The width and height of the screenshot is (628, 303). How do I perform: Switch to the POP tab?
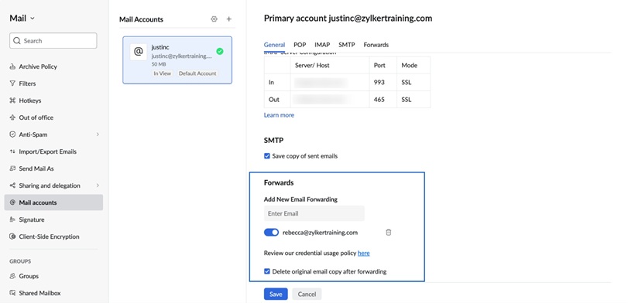[x=300, y=45]
